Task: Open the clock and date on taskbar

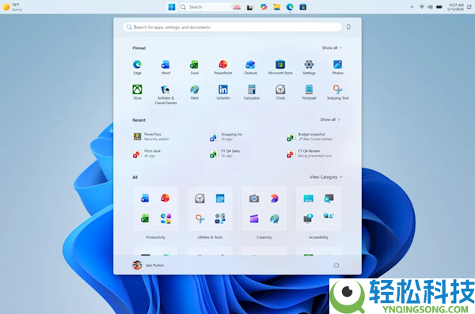Action: point(456,7)
